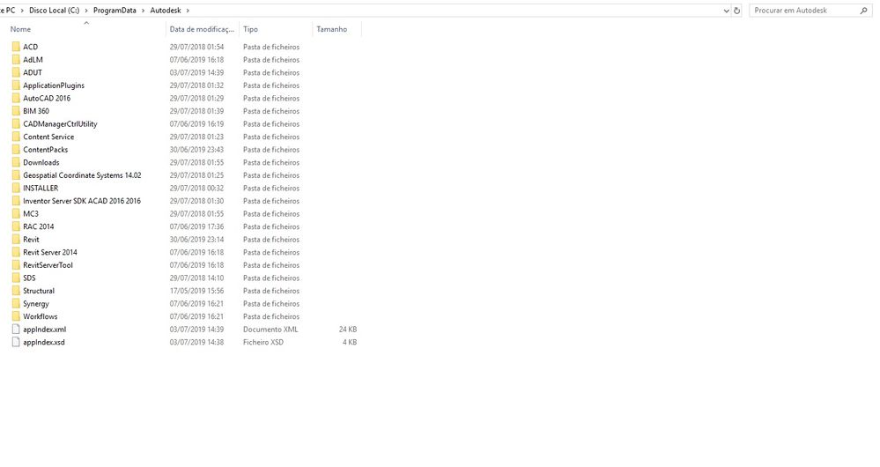The width and height of the screenshot is (880, 467).
Task: Click the Documento XML type cell
Action: click(x=270, y=330)
